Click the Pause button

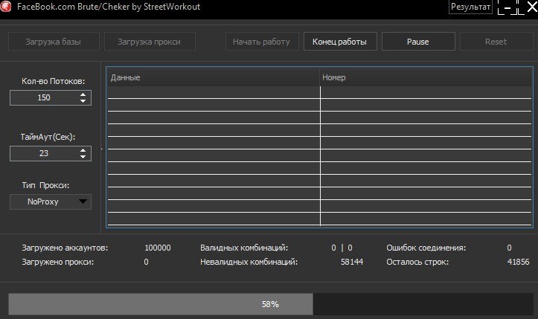418,42
